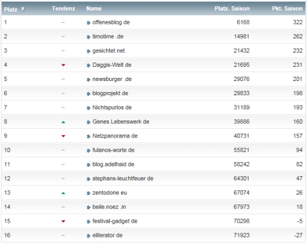
Task: Open the timotime .de link
Action: click(108, 36)
